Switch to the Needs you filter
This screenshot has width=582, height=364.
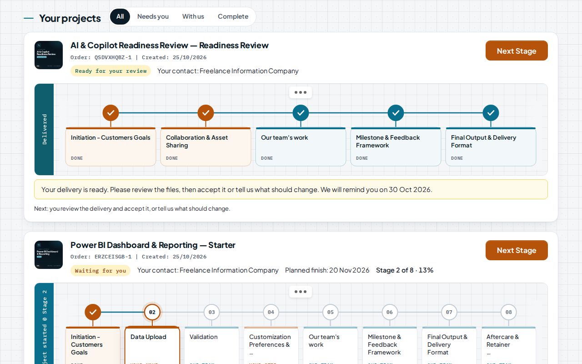click(x=153, y=16)
